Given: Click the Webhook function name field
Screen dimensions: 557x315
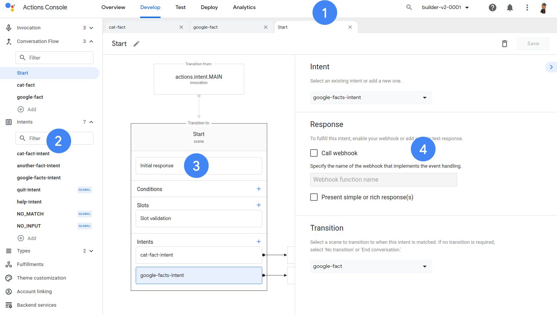Looking at the screenshot, I should [x=383, y=180].
